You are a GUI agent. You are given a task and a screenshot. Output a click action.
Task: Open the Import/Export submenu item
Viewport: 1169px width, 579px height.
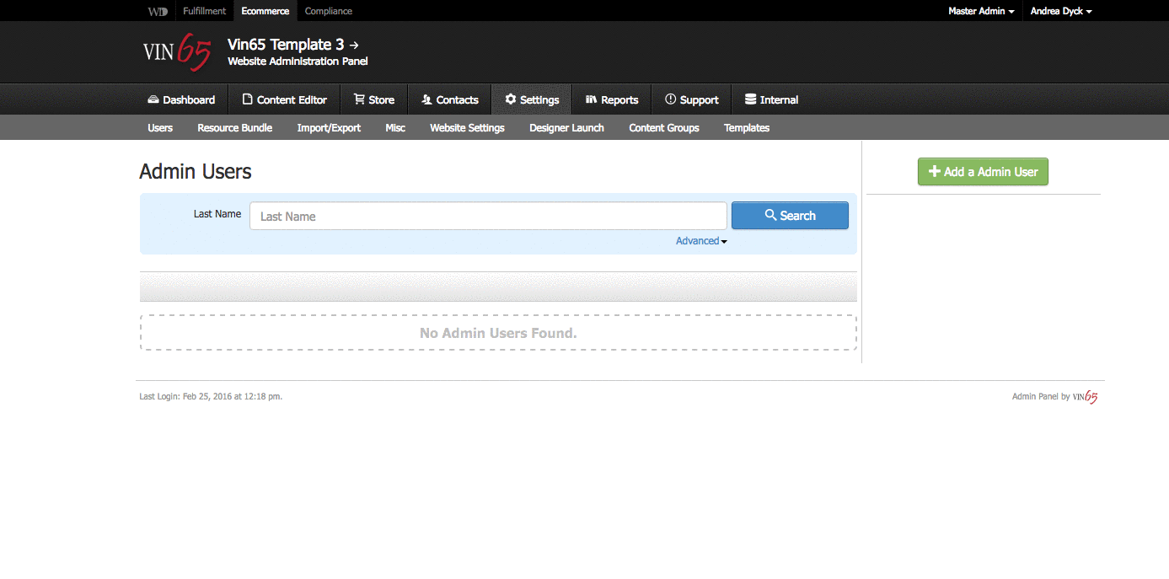coord(329,128)
